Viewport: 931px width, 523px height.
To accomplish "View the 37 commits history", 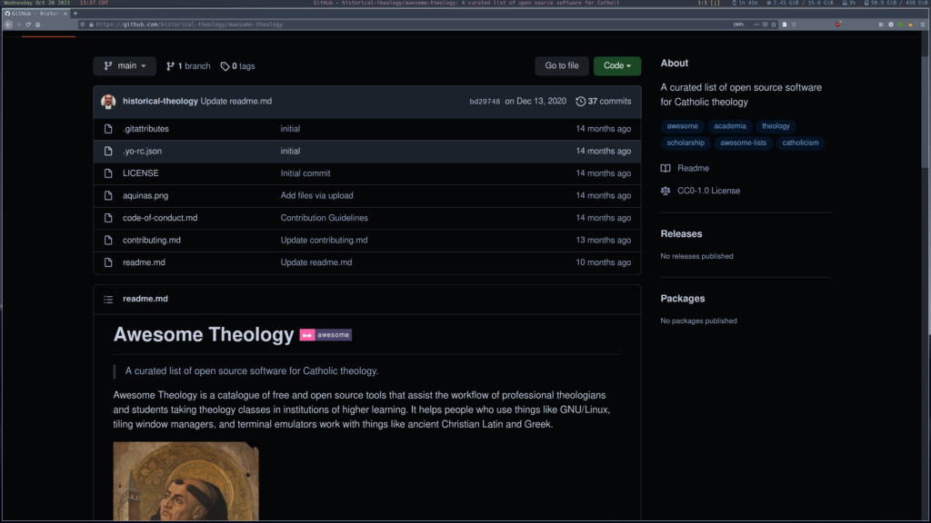I will (604, 102).
